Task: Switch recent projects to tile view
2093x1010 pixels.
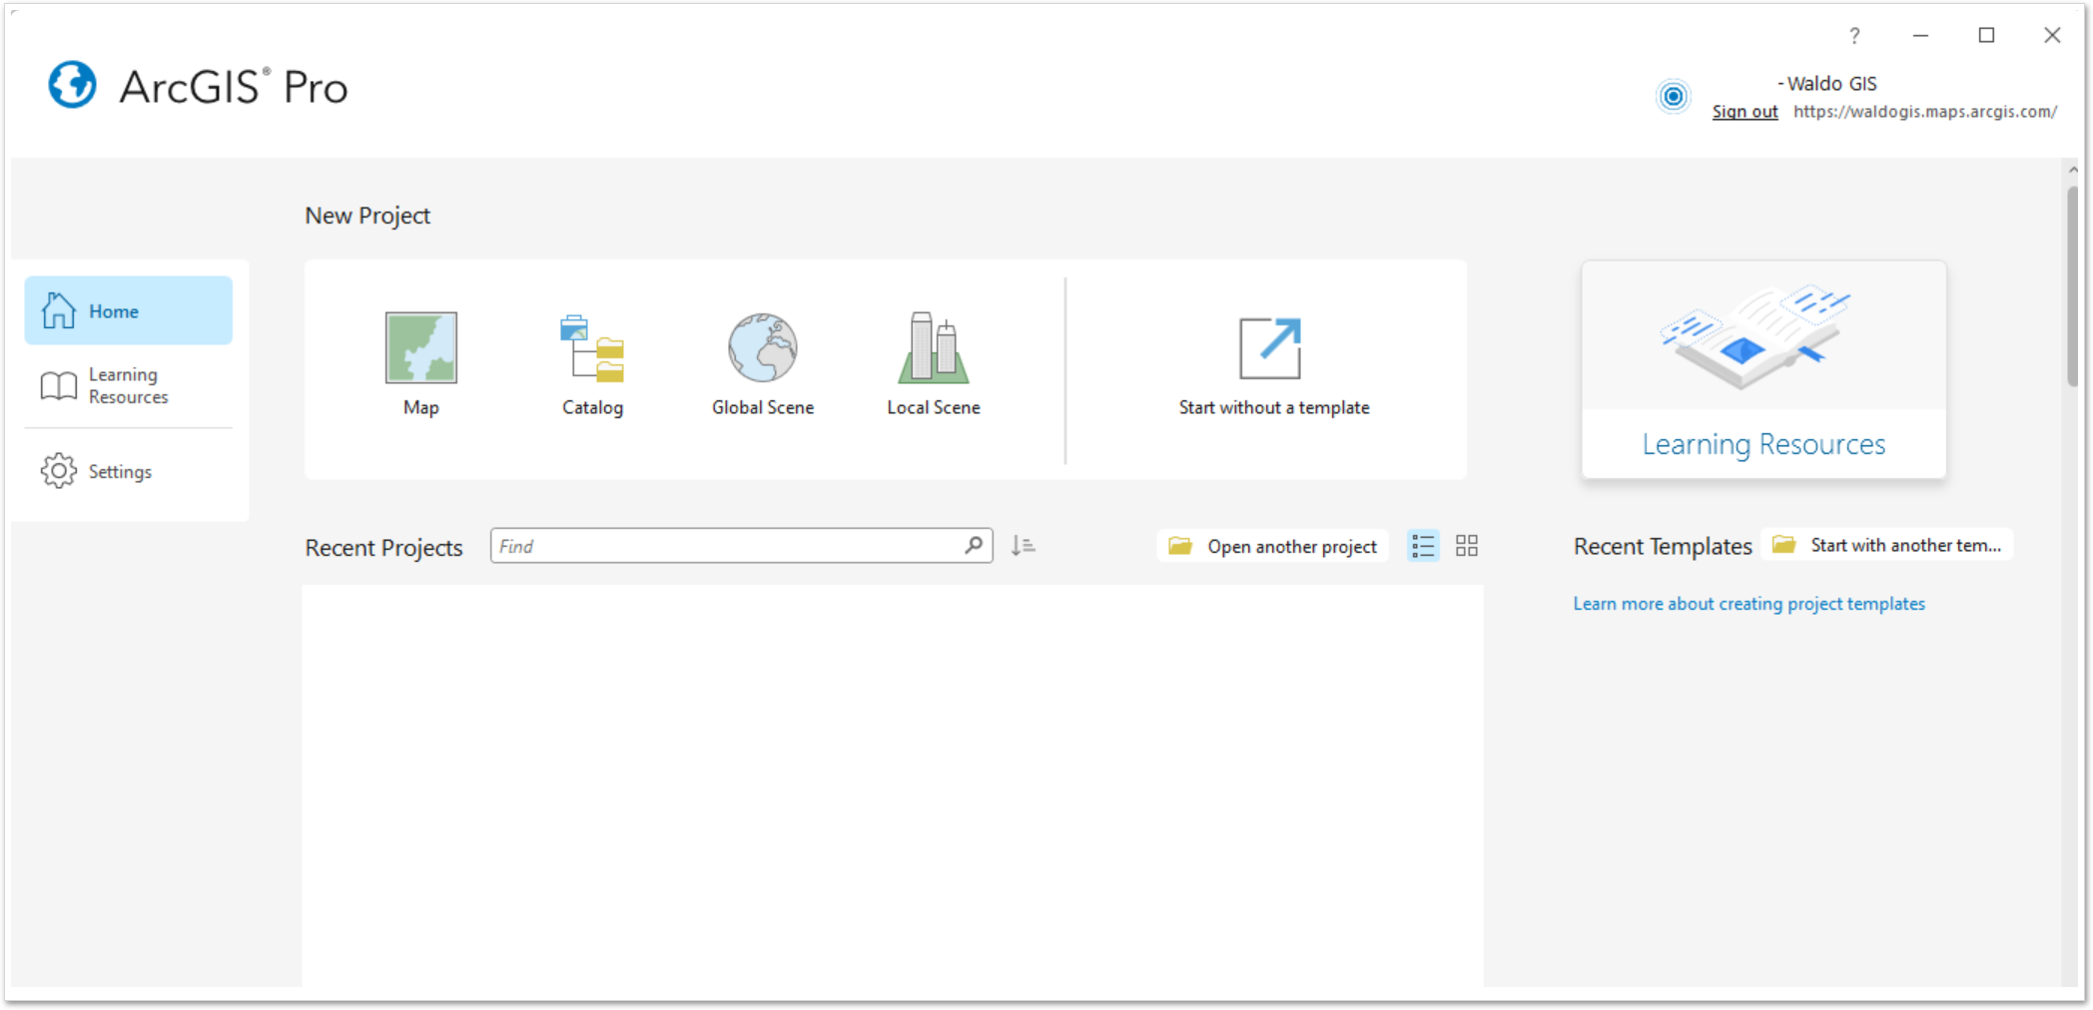Action: pos(1467,546)
